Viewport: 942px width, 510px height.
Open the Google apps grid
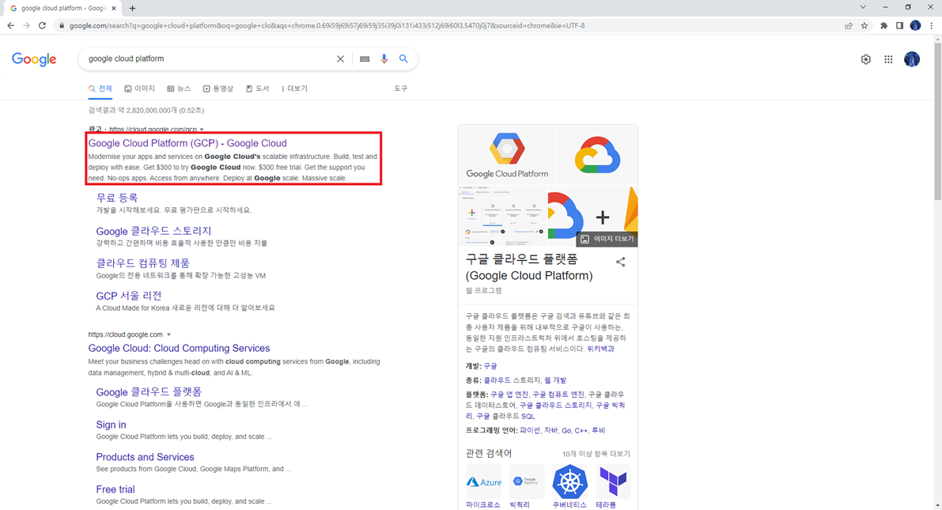pos(888,59)
